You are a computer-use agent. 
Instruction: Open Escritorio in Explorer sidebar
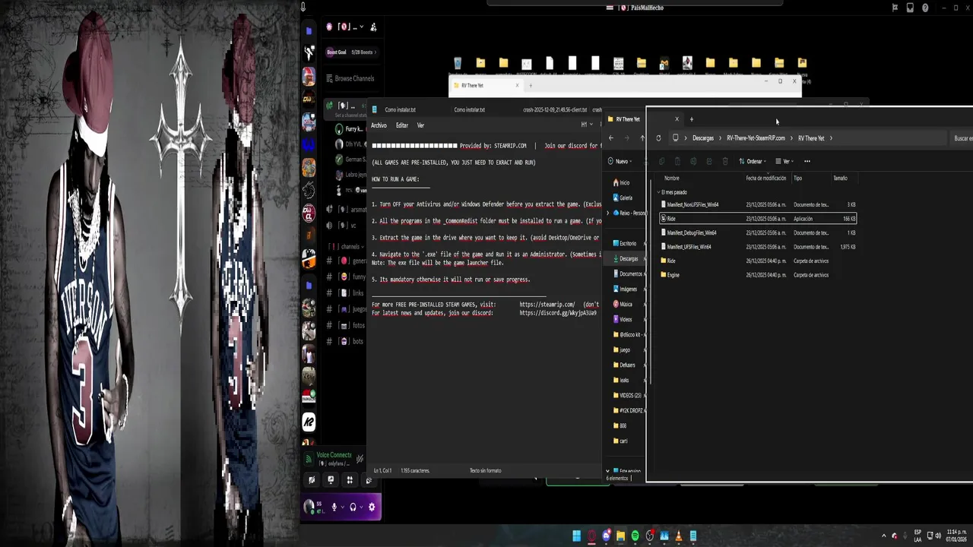626,243
